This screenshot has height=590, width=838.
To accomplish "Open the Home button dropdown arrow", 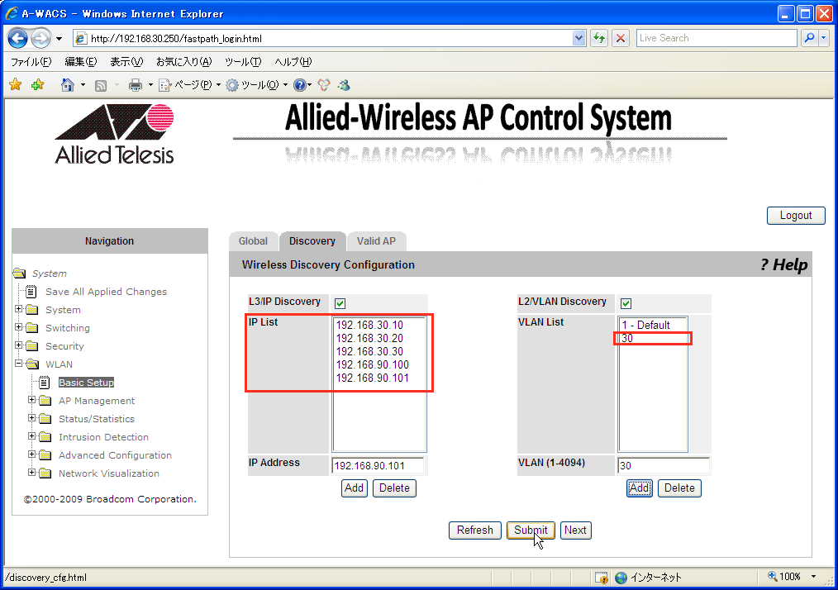I will 83,85.
